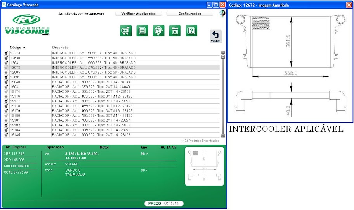Click the Radiadores Visconde logo
This screenshot has width=354, height=210.
(27, 25)
